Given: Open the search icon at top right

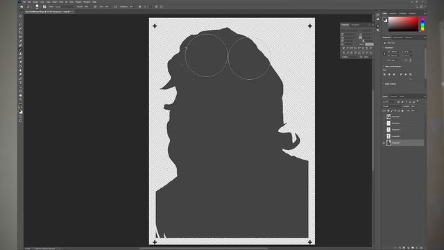Looking at the screenshot, I should pyautogui.click(x=417, y=7).
